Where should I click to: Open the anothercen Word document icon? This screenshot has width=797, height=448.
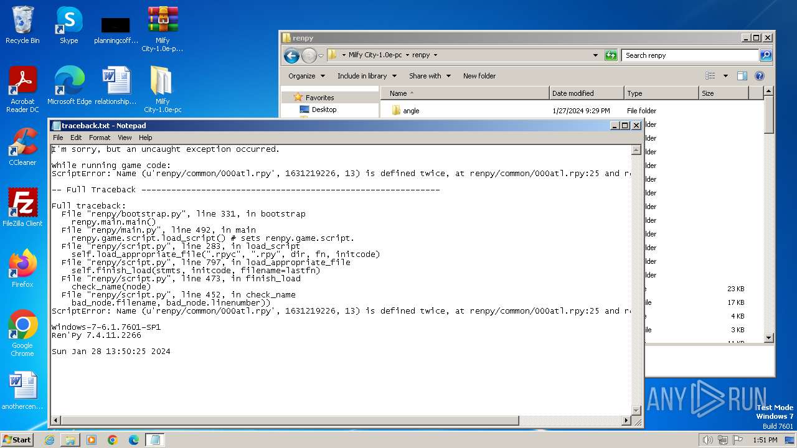(x=22, y=391)
